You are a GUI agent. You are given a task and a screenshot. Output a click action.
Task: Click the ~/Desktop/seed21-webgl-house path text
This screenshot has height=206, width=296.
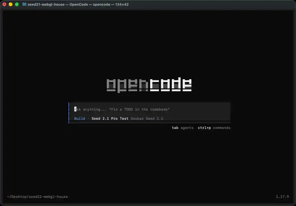(37, 197)
